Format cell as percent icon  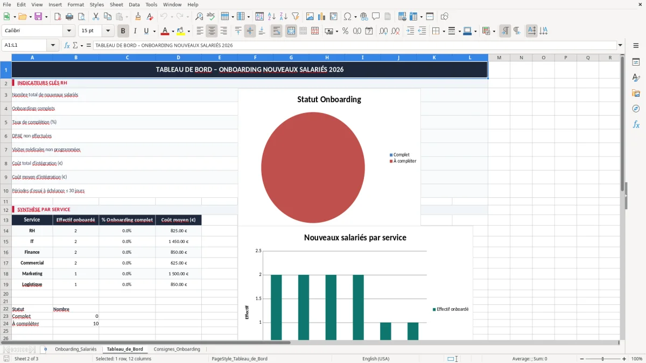click(x=345, y=31)
